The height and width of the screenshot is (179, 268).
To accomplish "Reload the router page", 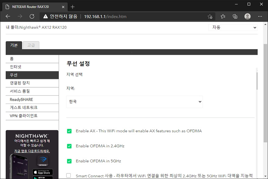I will point(32,17).
